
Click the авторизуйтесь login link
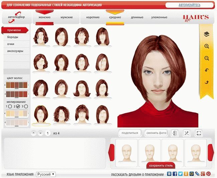189,5
